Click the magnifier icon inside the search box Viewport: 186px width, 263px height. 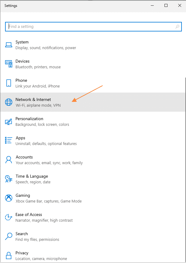pyautogui.click(x=177, y=26)
